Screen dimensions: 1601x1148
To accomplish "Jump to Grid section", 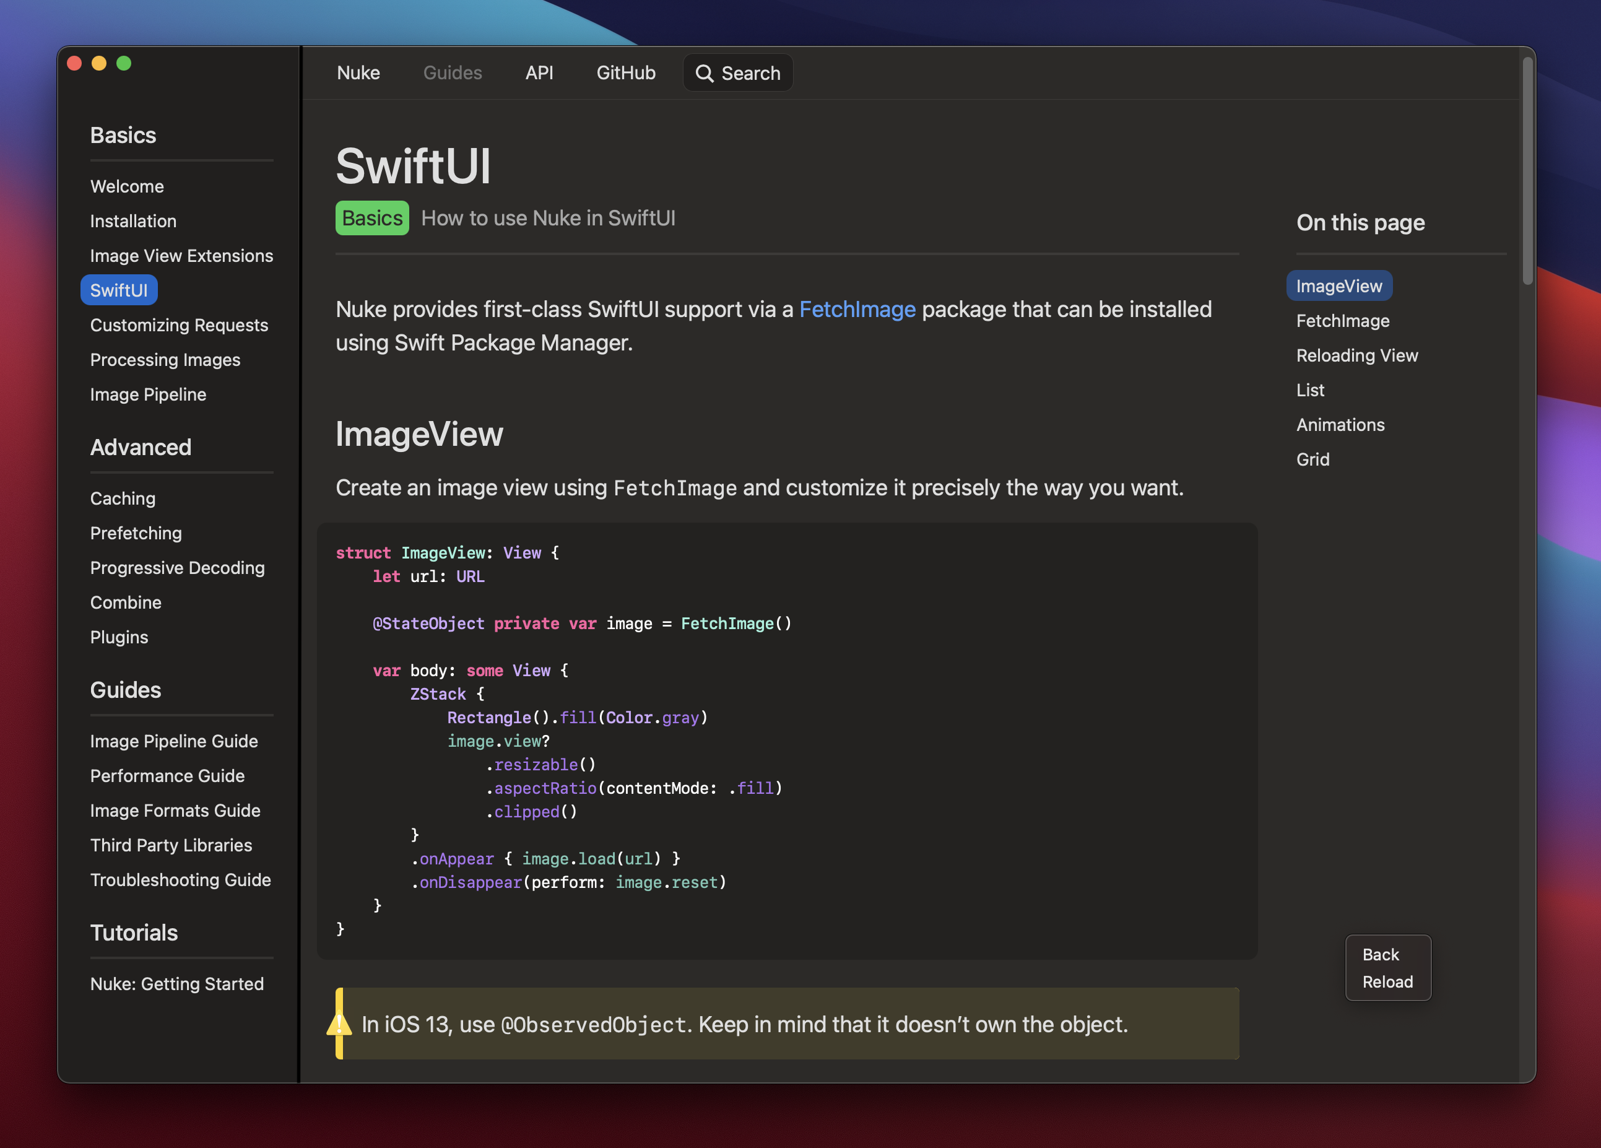I will point(1313,459).
